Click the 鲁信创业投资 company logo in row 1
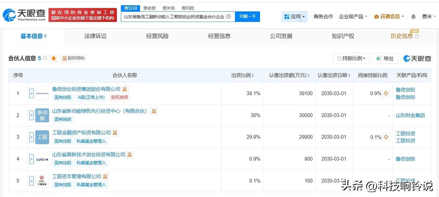439x197 pixels. tap(42, 93)
